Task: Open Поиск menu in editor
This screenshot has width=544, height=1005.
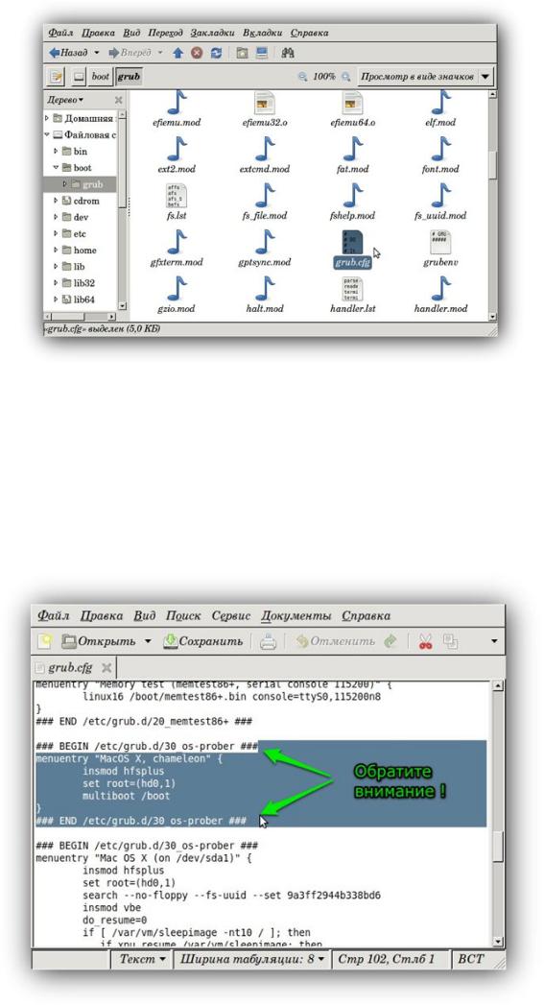Action: coord(183,616)
